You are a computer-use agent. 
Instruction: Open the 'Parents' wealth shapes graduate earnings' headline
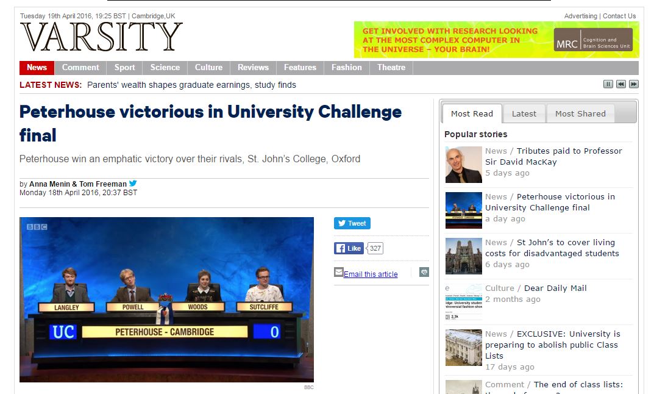point(191,85)
